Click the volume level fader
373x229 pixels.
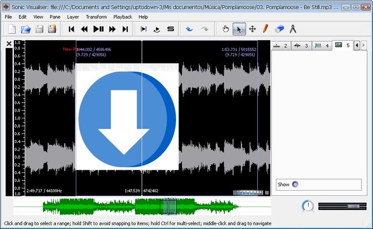pos(343,206)
